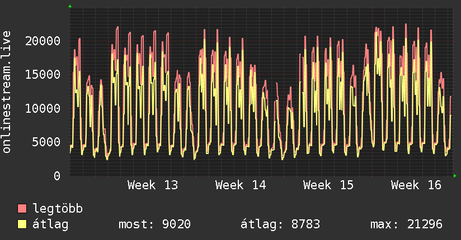The height and width of the screenshot is (240, 461).
Task: Click the legtöbb legend label
Action: tap(58, 209)
